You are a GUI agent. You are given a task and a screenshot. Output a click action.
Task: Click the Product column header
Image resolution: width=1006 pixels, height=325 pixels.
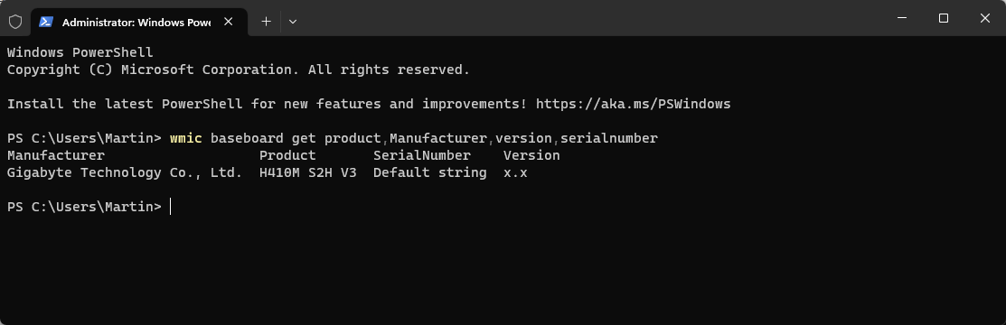click(x=287, y=155)
